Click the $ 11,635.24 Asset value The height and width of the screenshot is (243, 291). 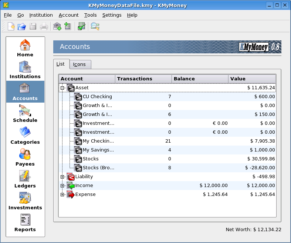(x=261, y=88)
